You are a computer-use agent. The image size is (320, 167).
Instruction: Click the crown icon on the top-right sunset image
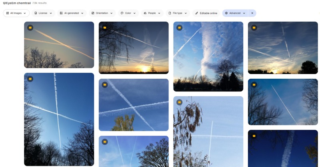click(254, 28)
